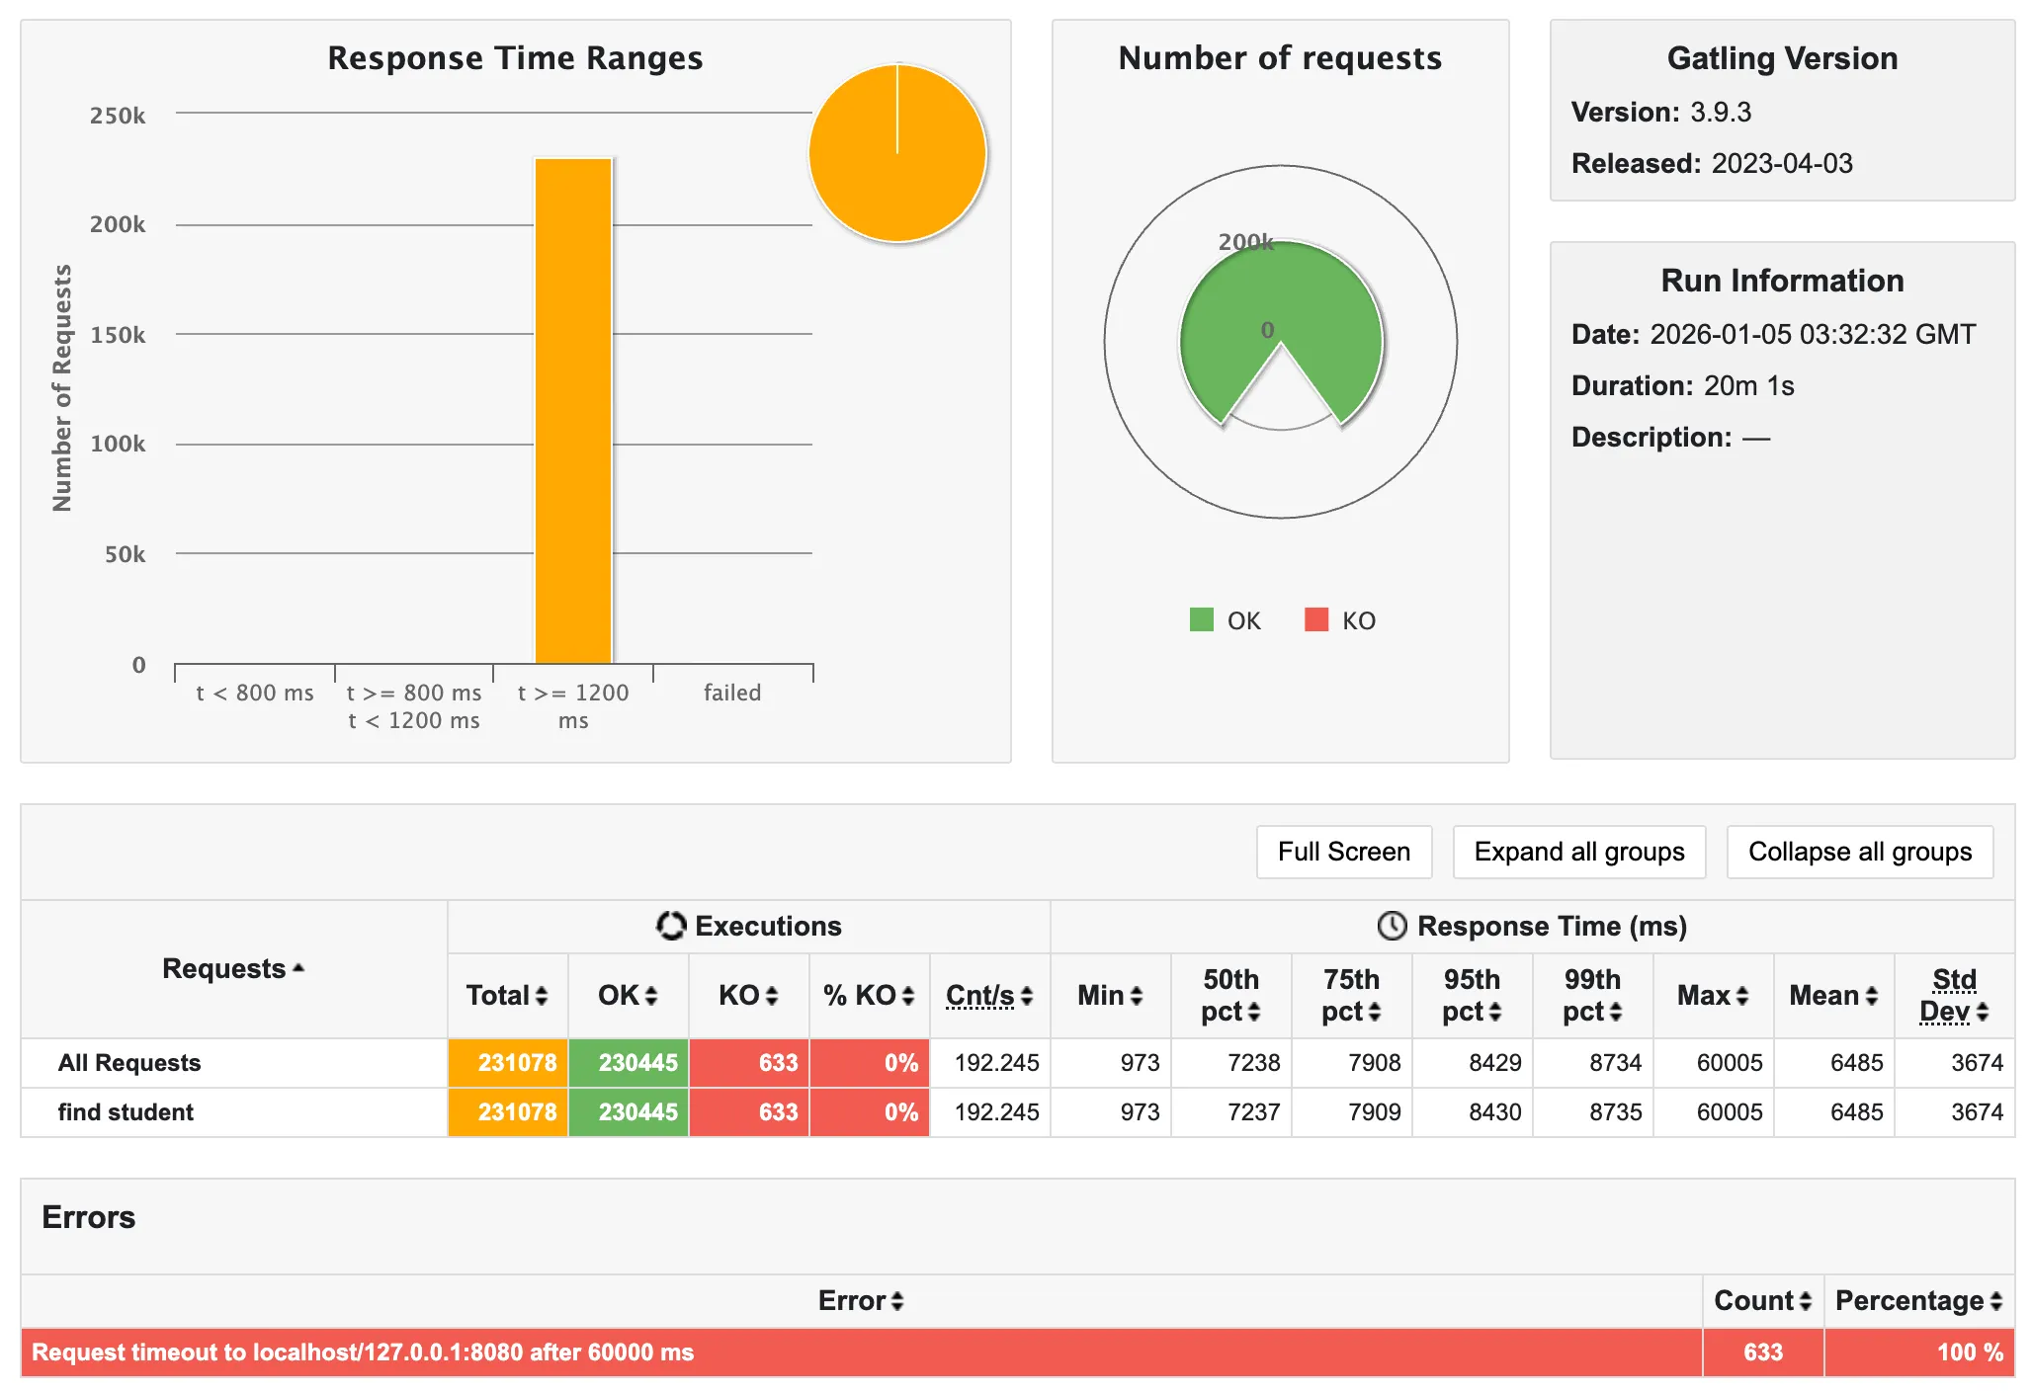This screenshot has width=2032, height=1393.
Task: Click the orange response time bar
Action: [573, 411]
